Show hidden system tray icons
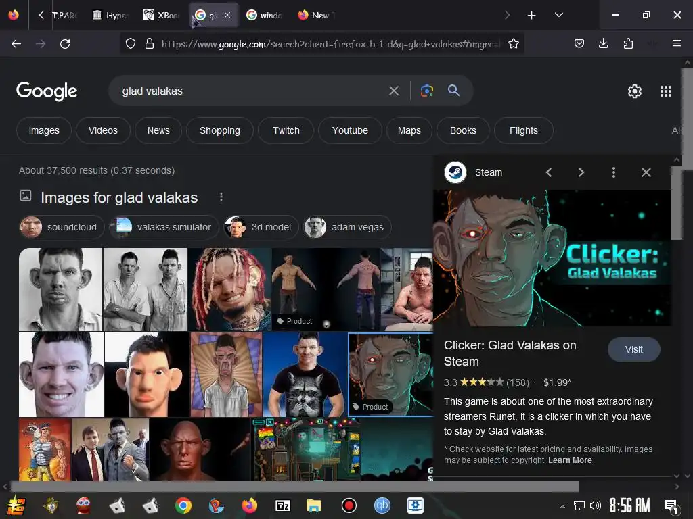The image size is (693, 519). (x=562, y=505)
